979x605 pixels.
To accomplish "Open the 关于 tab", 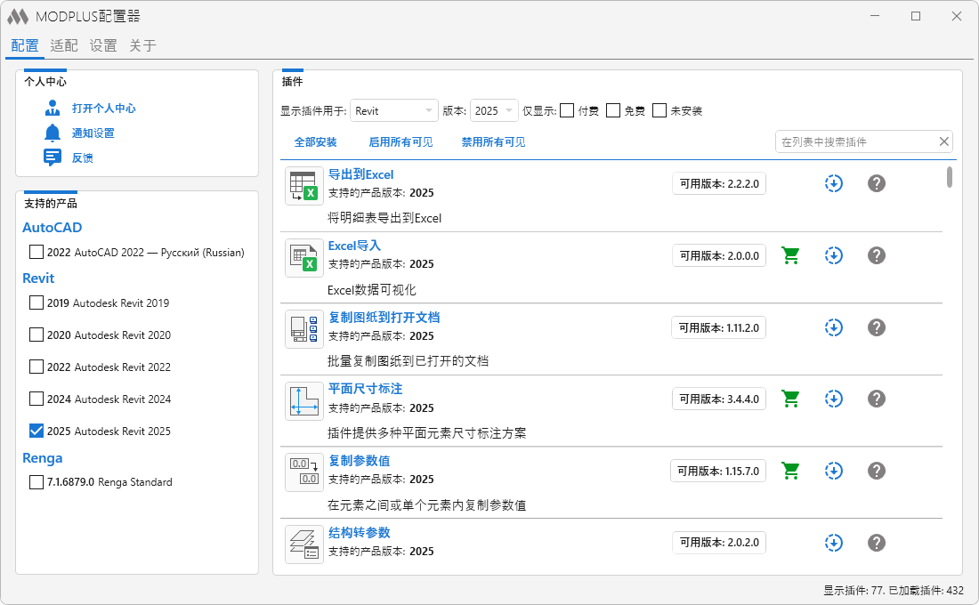I will (x=142, y=45).
